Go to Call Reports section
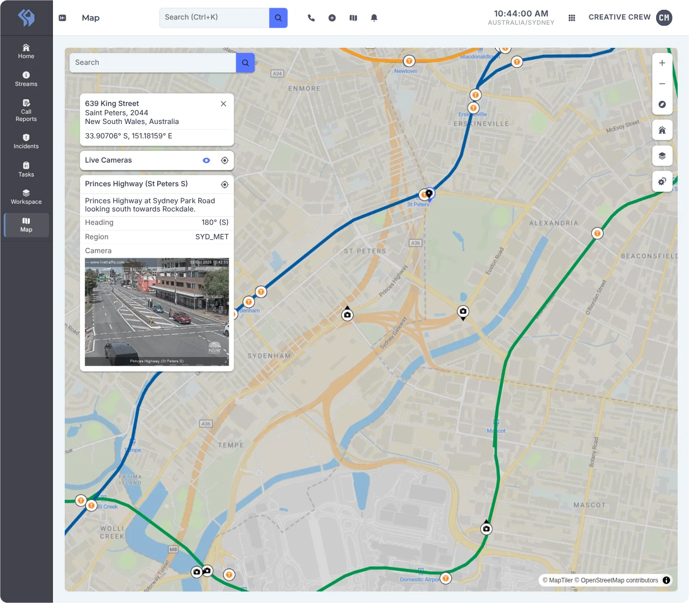689x603 pixels. 26,111
